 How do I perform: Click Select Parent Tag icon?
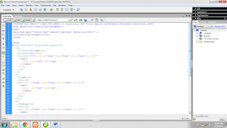click(x=3, y=44)
